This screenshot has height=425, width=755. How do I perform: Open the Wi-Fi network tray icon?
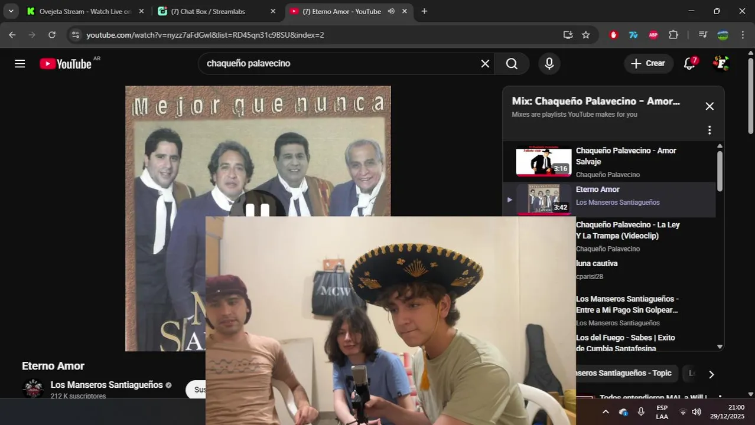684,412
